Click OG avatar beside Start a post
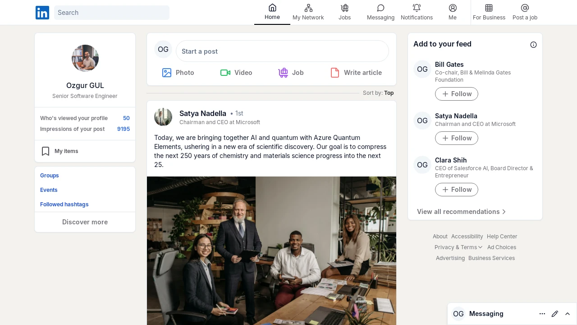Image resolution: width=577 pixels, height=325 pixels. click(163, 50)
